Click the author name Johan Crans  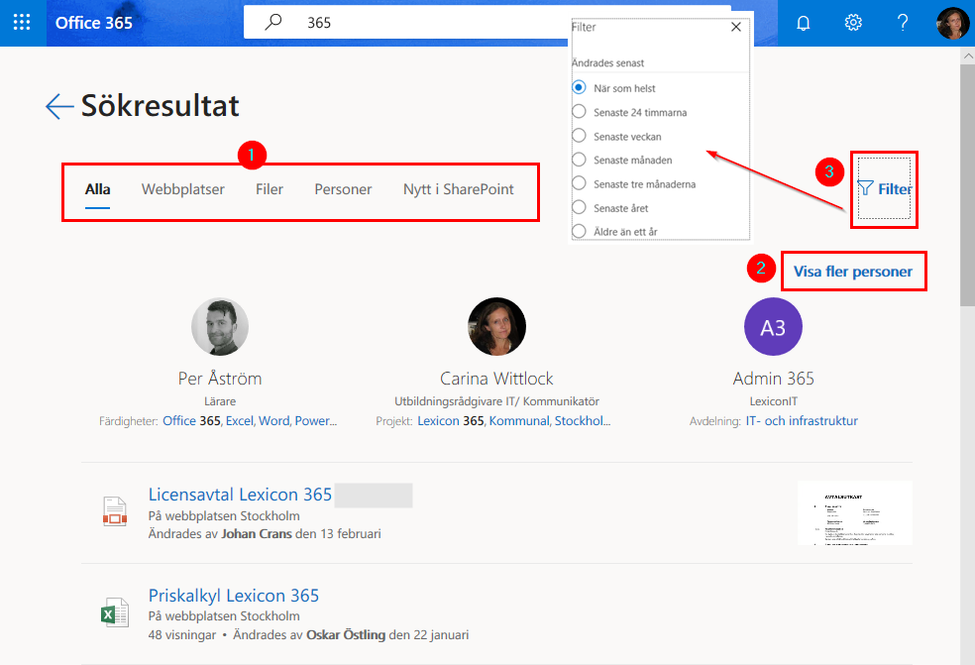tap(257, 534)
